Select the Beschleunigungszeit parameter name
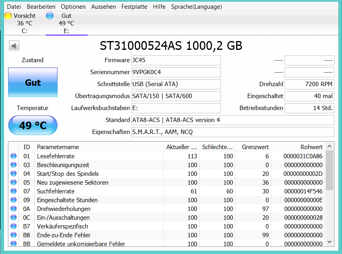Viewport: 342px width, 254px height. 63,165
